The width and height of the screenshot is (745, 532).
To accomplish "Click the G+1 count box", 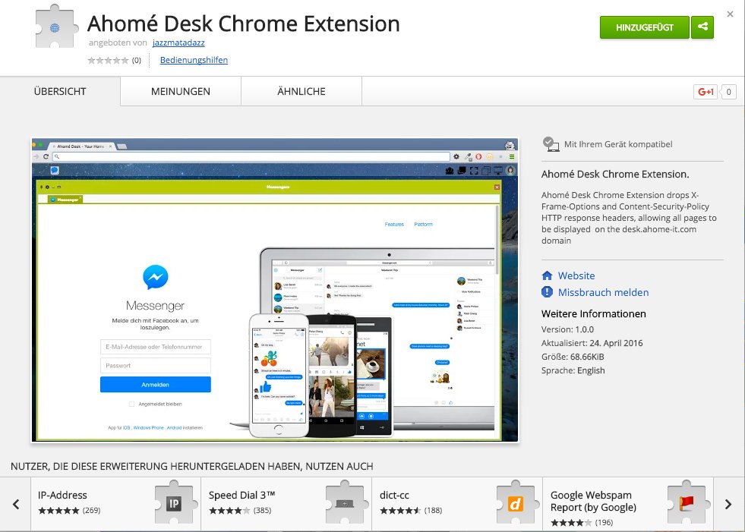I will coord(728,92).
